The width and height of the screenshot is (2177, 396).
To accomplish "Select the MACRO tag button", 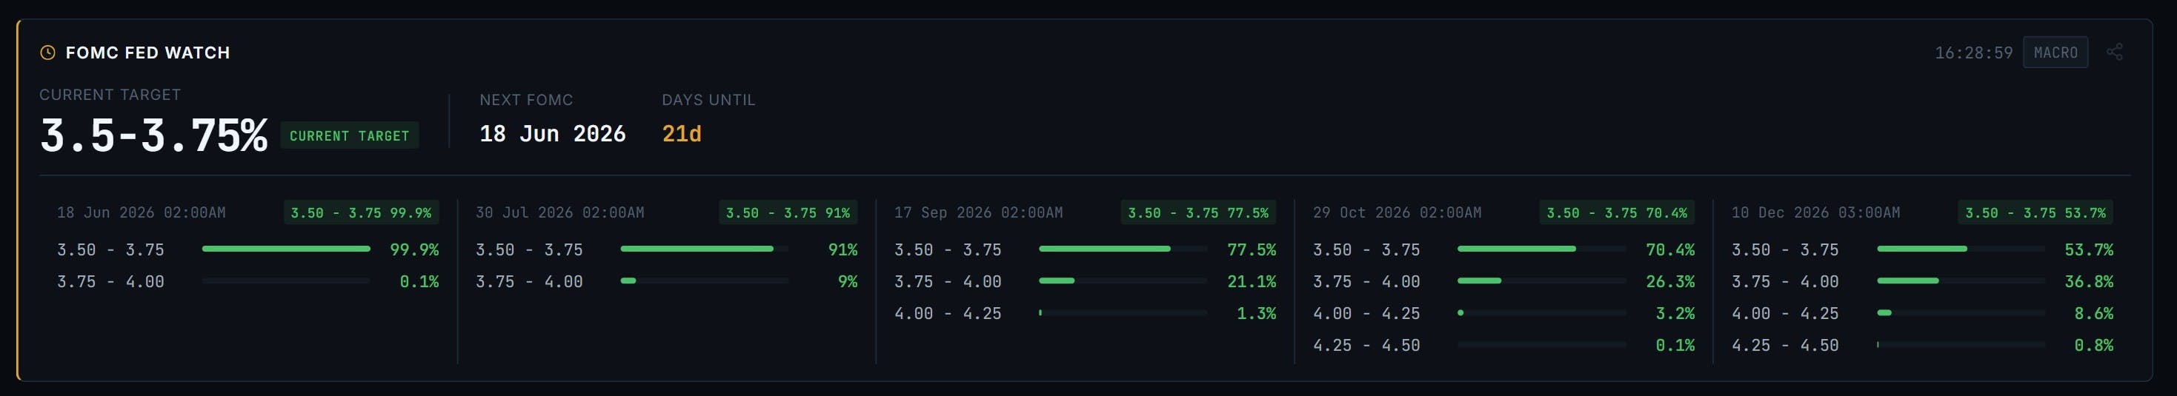I will tap(2055, 53).
